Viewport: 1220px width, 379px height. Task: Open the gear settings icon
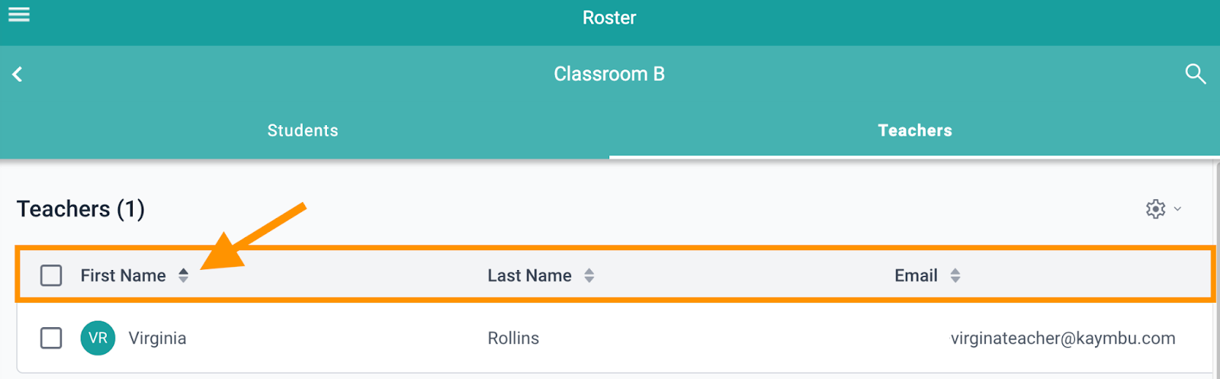[x=1156, y=209]
